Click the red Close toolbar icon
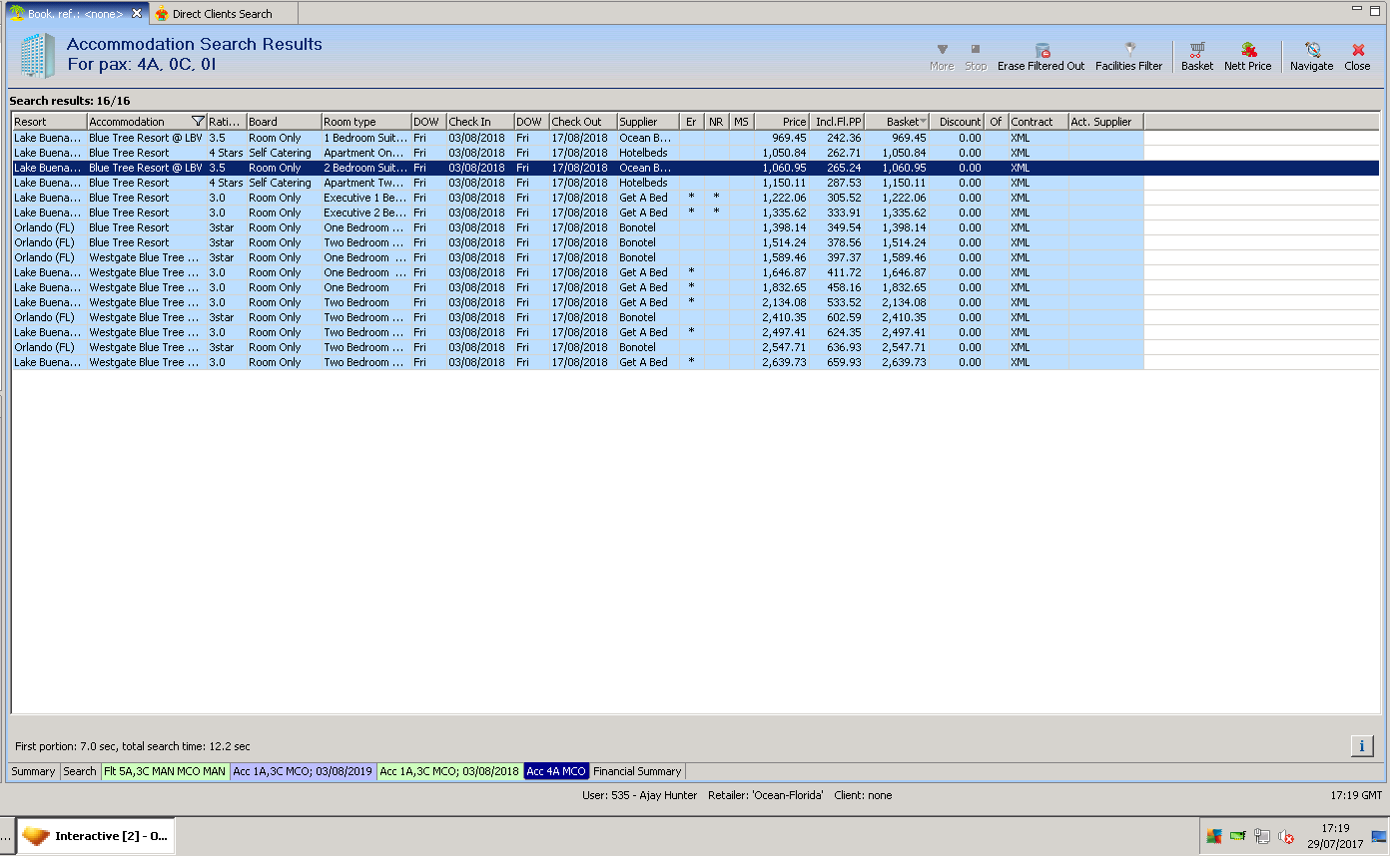 pyautogui.click(x=1357, y=51)
